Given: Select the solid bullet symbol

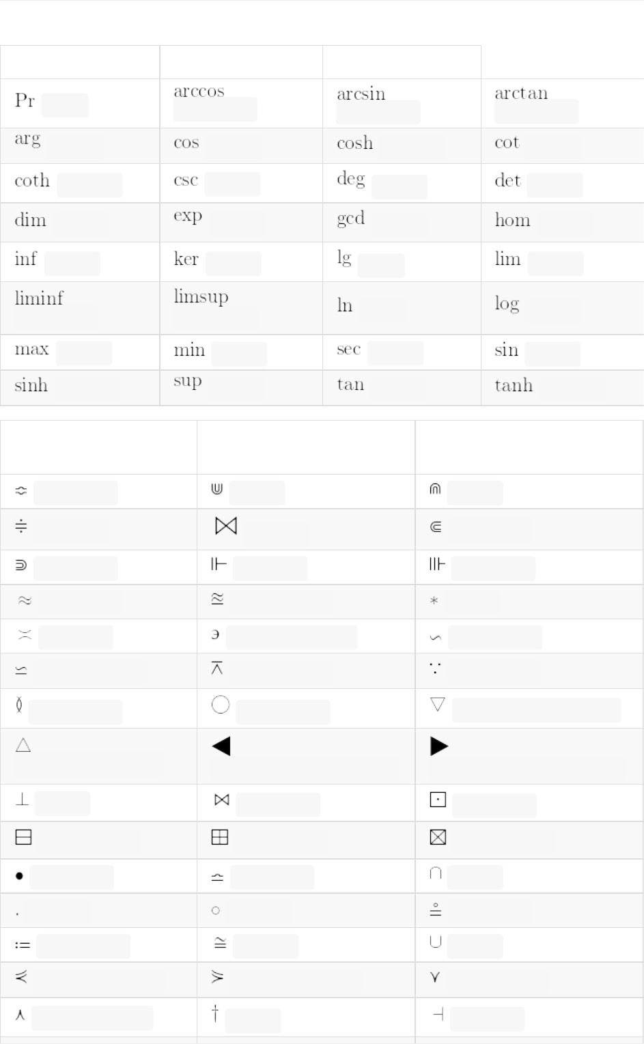Looking at the screenshot, I should [19, 876].
